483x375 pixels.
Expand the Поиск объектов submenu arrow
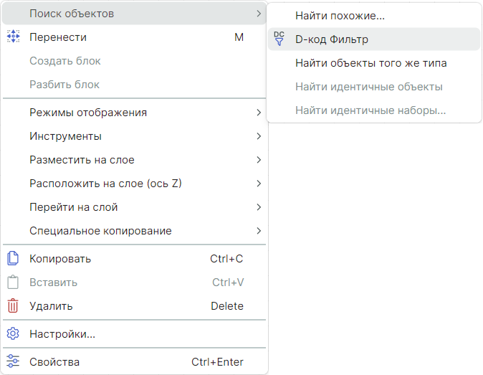point(258,14)
